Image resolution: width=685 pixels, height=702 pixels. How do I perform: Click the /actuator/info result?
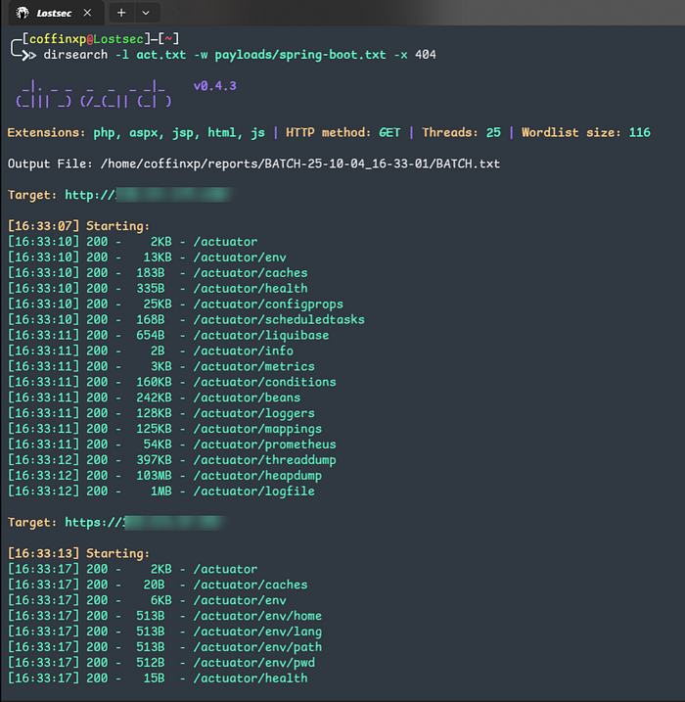coord(151,351)
